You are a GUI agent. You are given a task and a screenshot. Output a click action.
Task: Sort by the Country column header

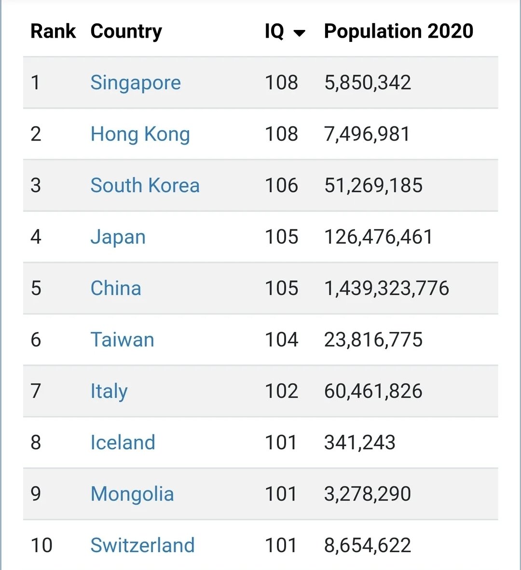(x=126, y=32)
